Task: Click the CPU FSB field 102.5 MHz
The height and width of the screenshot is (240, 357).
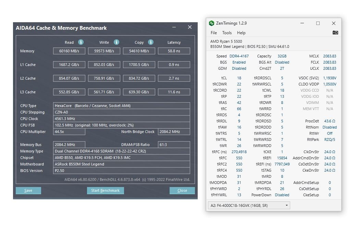Action: 122,125
